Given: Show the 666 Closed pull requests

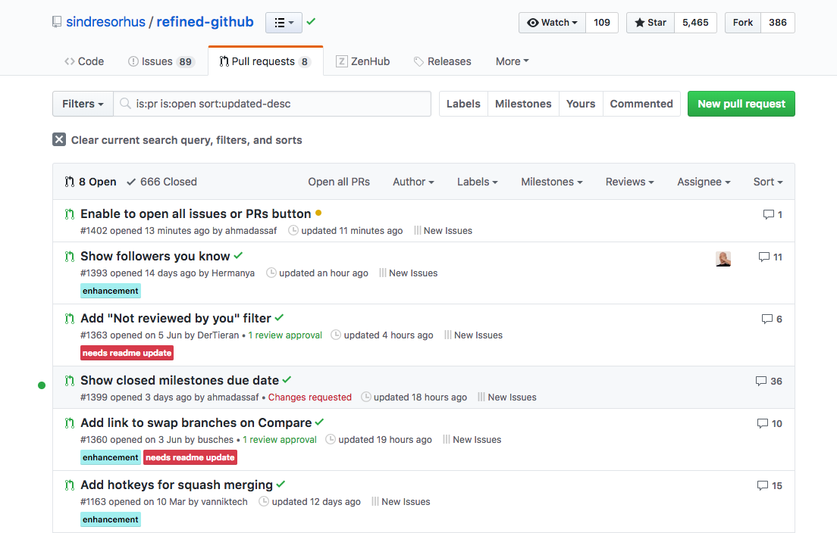Looking at the screenshot, I should pyautogui.click(x=161, y=182).
